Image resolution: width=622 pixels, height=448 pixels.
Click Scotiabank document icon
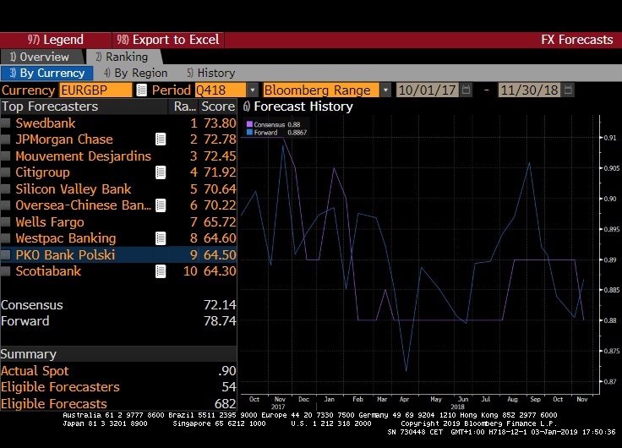(161, 271)
